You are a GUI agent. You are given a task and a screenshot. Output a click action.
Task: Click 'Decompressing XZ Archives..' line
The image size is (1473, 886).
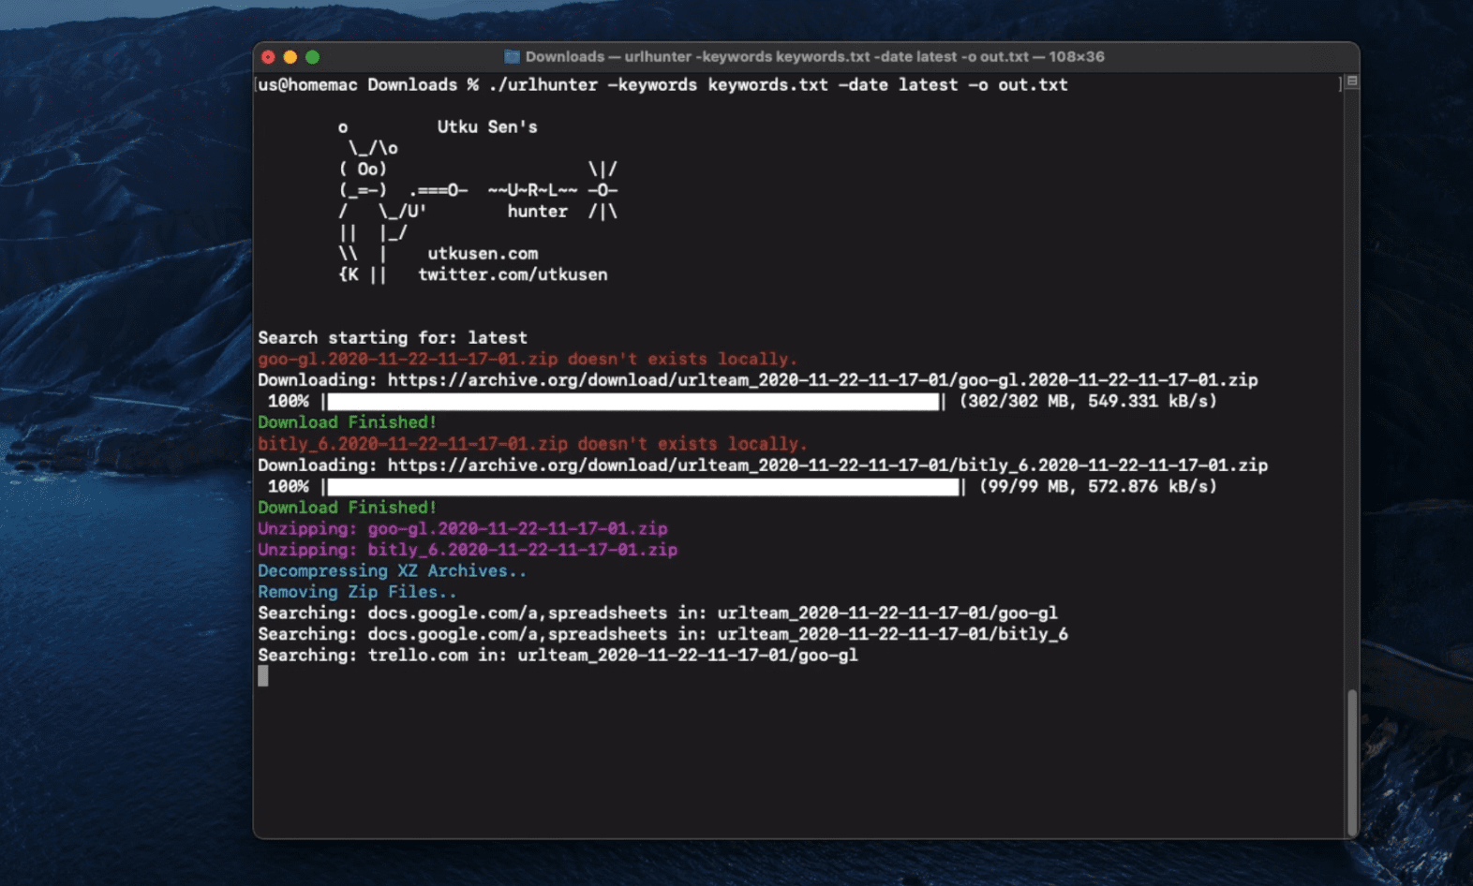coord(392,571)
